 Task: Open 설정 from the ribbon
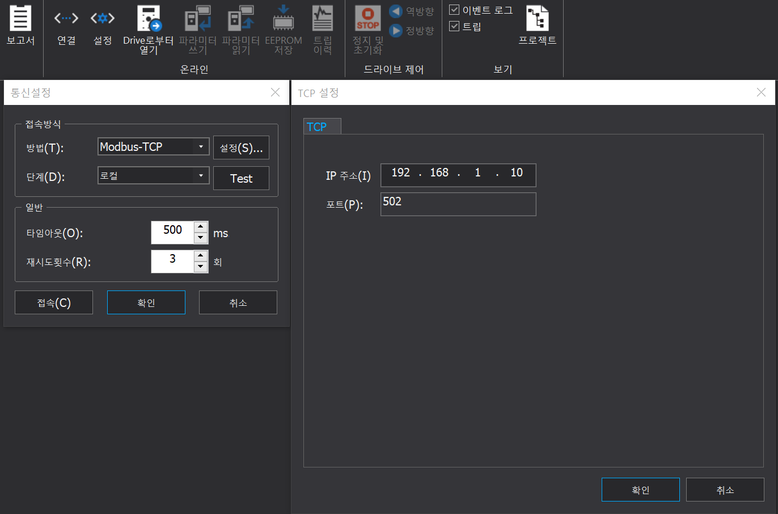tap(102, 24)
